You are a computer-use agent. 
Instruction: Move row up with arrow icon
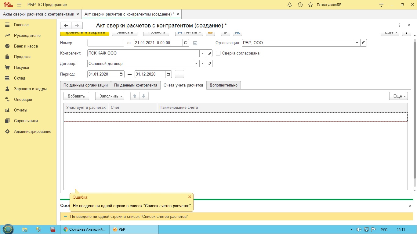pos(135,96)
